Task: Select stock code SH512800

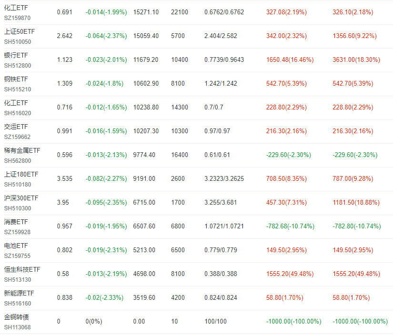Action: point(18,66)
